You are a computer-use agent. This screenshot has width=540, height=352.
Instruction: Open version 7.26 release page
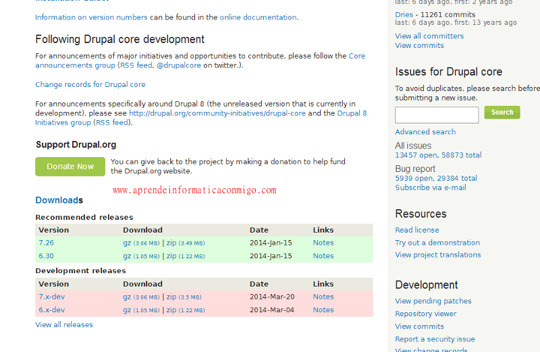click(46, 243)
